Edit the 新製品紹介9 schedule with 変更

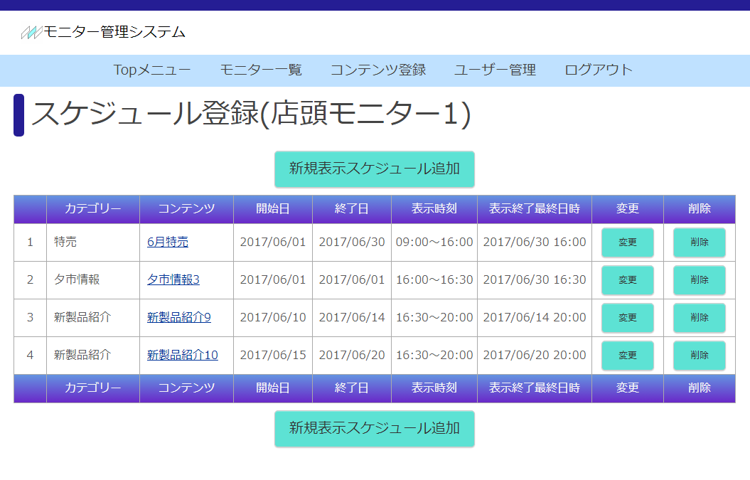(627, 318)
